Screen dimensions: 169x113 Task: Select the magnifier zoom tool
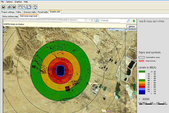pyautogui.click(x=25, y=7)
